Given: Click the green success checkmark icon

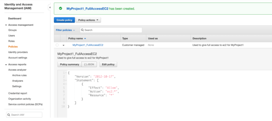Looking at the screenshot, I should coord(61,9).
